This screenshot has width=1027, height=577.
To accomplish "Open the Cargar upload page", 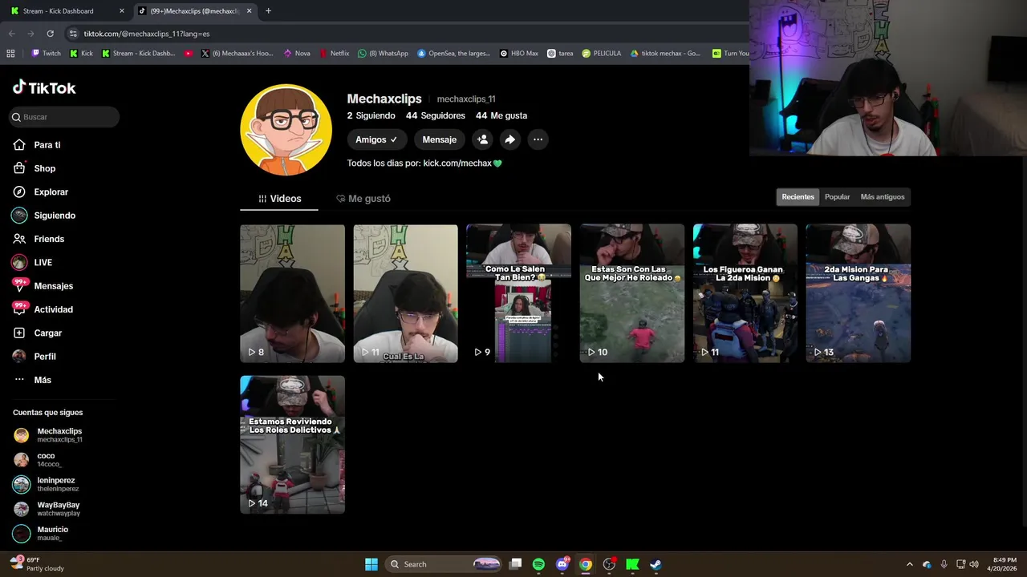I will pos(38,333).
